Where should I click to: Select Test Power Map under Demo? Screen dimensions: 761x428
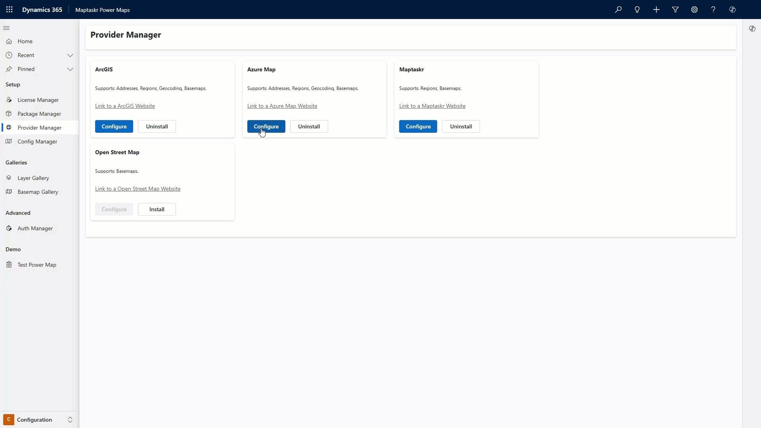[37, 265]
